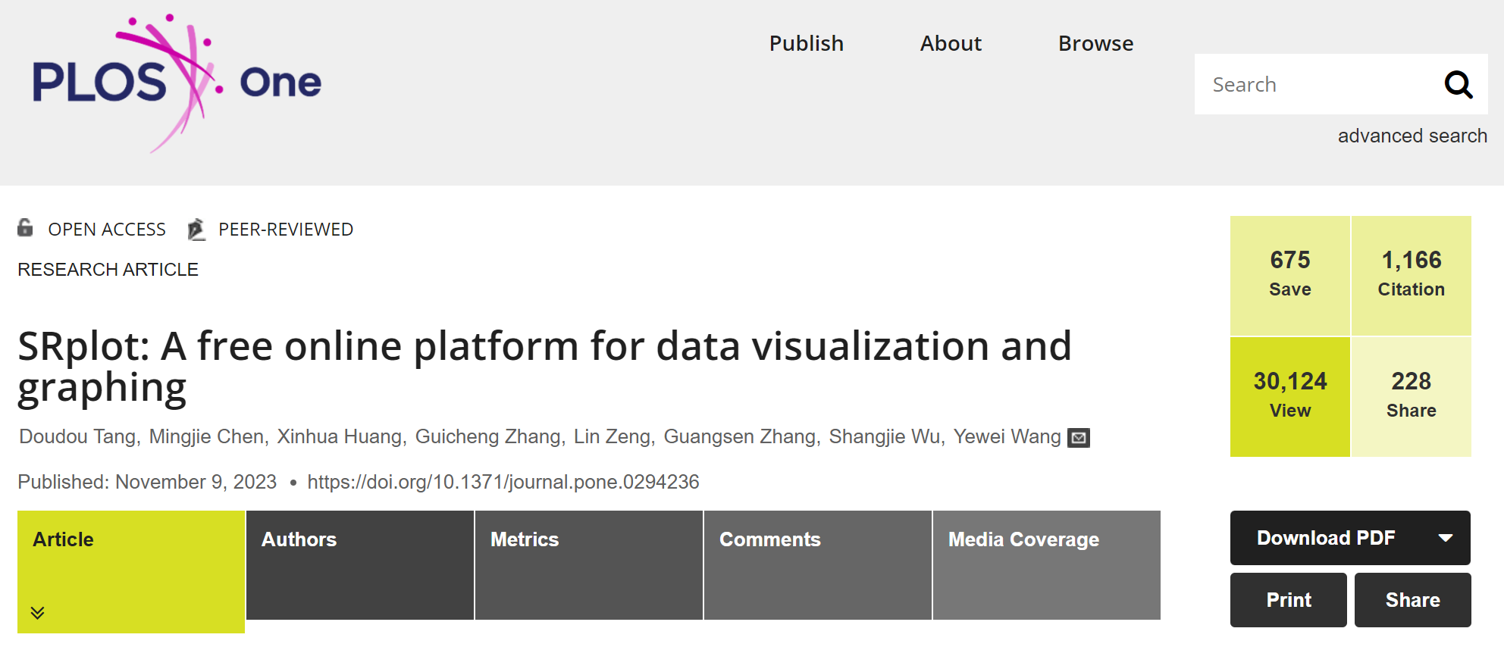Click author Yewei Wang
This screenshot has height=647, width=1504.
[1007, 436]
